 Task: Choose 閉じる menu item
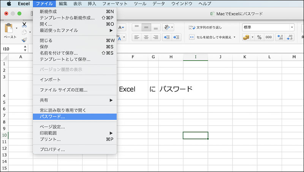[75, 41]
